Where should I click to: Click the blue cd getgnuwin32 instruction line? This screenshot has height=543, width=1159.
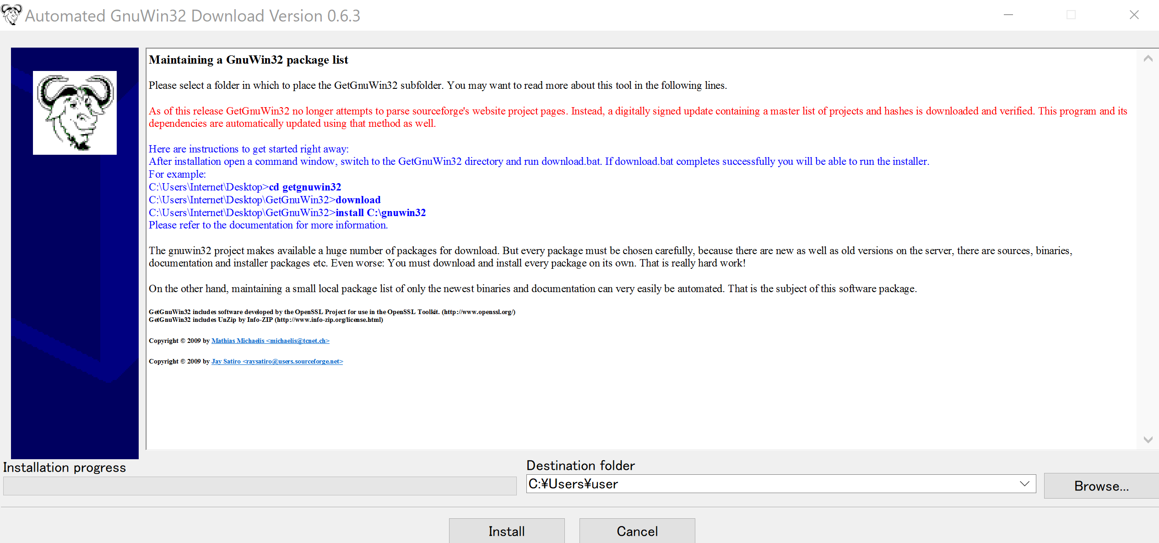244,187
